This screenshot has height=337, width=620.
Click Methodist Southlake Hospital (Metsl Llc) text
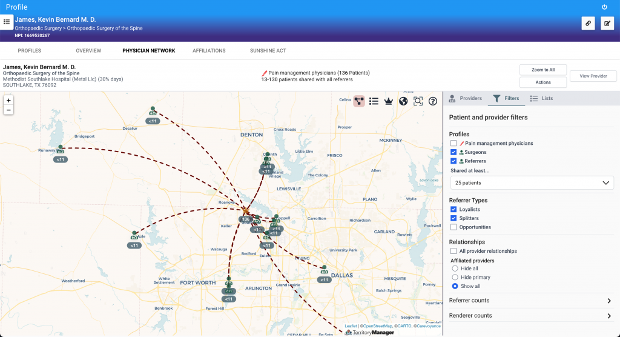(x=50, y=79)
